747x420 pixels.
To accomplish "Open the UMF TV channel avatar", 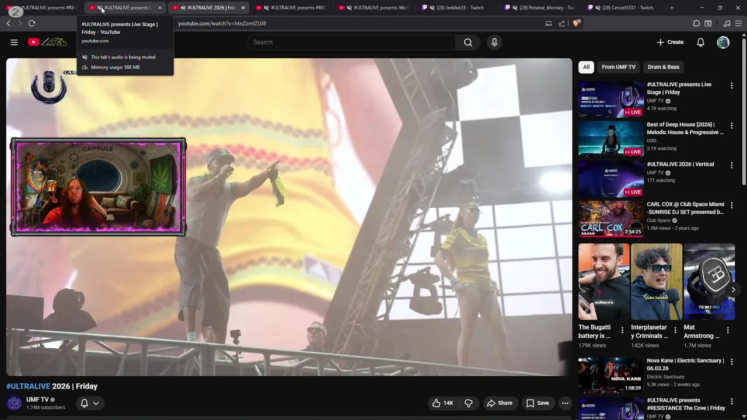I will pyautogui.click(x=14, y=403).
